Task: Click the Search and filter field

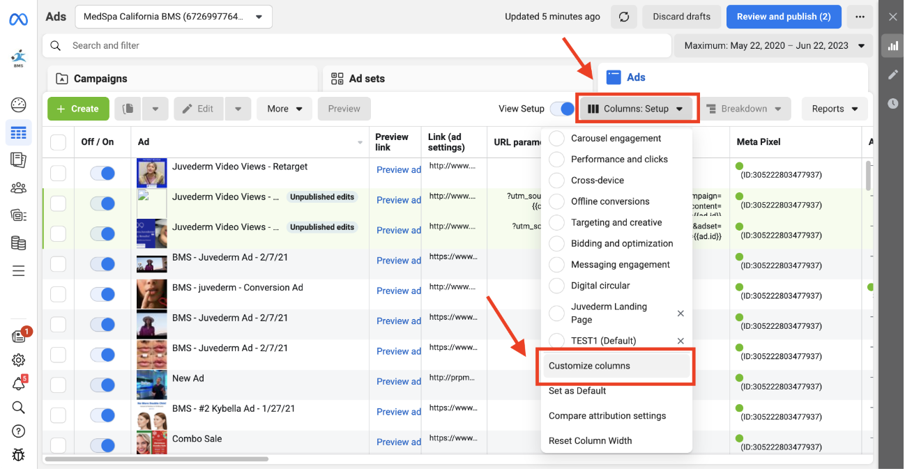Action: pyautogui.click(x=356, y=46)
